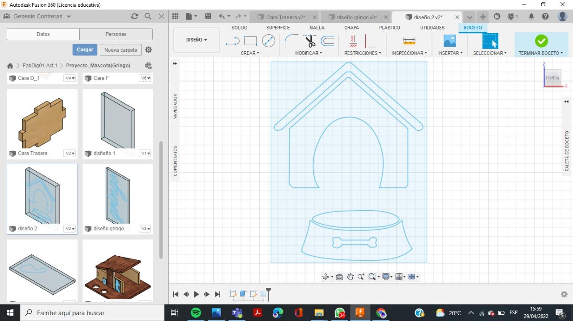Select the horizontal/vertical constraint icon
This screenshot has width=573, height=321.
pos(353,41)
